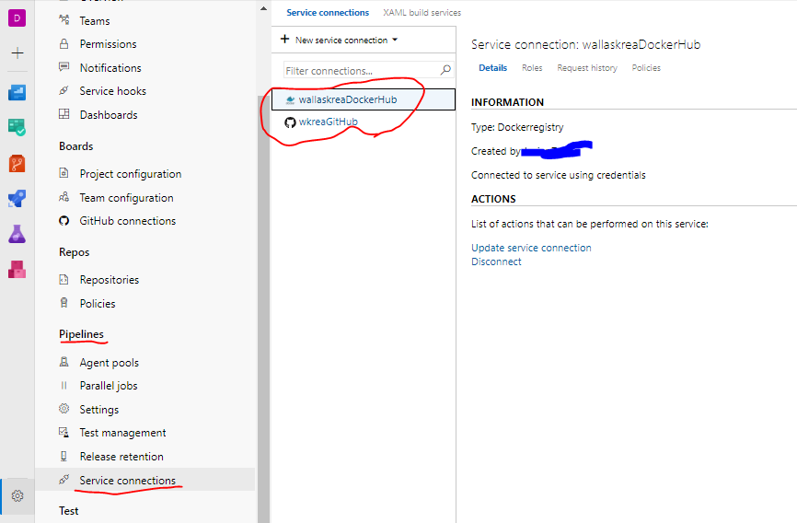
Task: Open Test Plans flask icon
Action: point(17,234)
